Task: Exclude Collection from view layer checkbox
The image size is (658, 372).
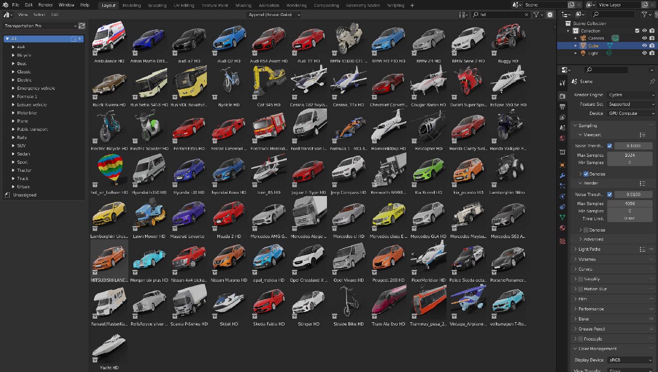Action: pyautogui.click(x=637, y=31)
